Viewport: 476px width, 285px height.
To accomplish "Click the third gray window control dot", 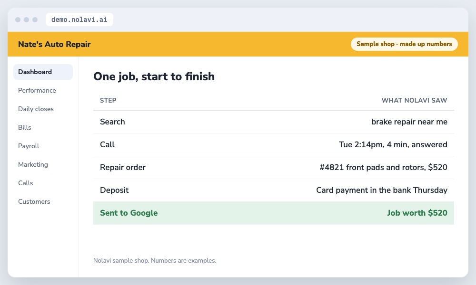I will point(35,19).
